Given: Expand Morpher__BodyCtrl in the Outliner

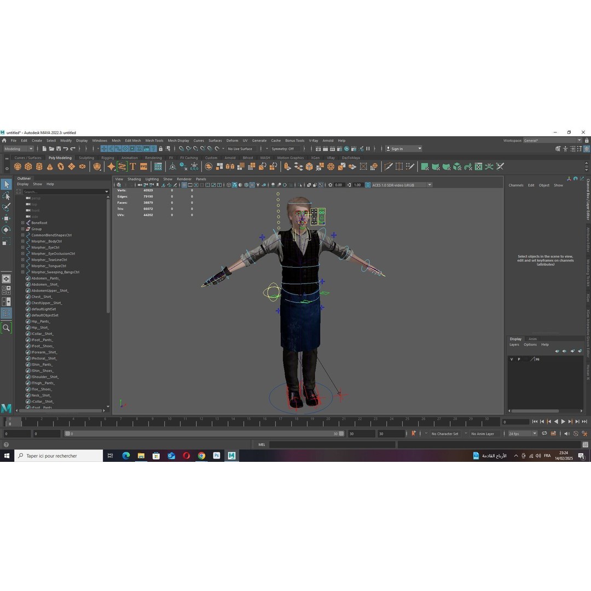Looking at the screenshot, I should (x=22, y=241).
